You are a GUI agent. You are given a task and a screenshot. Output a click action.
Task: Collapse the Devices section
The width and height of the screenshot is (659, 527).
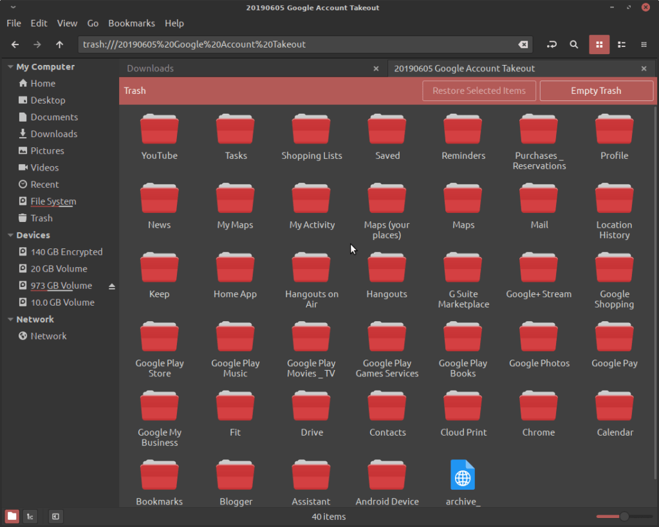(x=10, y=236)
